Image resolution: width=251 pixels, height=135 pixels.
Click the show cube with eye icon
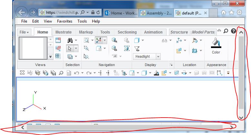[x=115, y=48]
